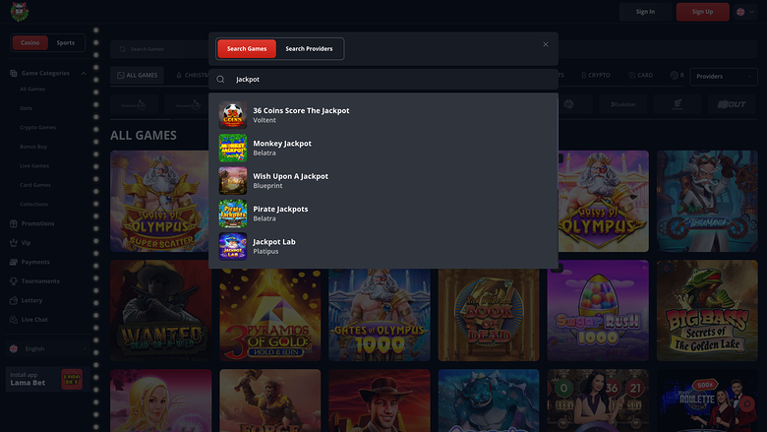Select the Search Providers tab

click(x=309, y=49)
